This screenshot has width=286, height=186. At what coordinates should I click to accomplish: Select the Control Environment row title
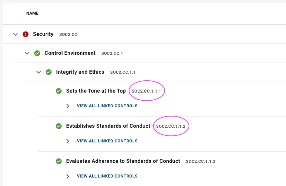pos(70,53)
